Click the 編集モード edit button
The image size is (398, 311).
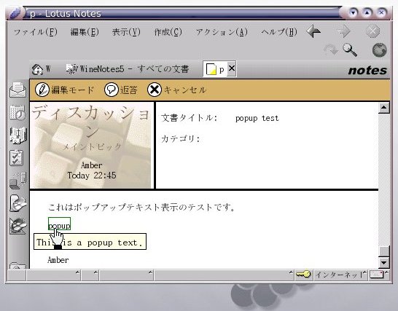(64, 90)
